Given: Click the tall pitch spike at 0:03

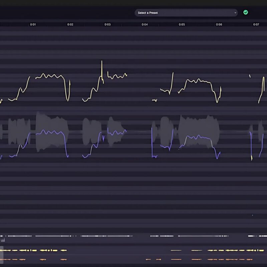Looking at the screenshot, I should pyautogui.click(x=102, y=67).
